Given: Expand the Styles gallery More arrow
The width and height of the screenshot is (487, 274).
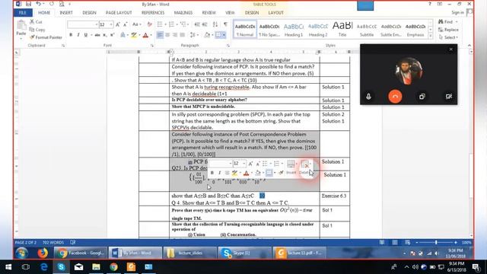Looking at the screenshot, I should pyautogui.click(x=431, y=36).
